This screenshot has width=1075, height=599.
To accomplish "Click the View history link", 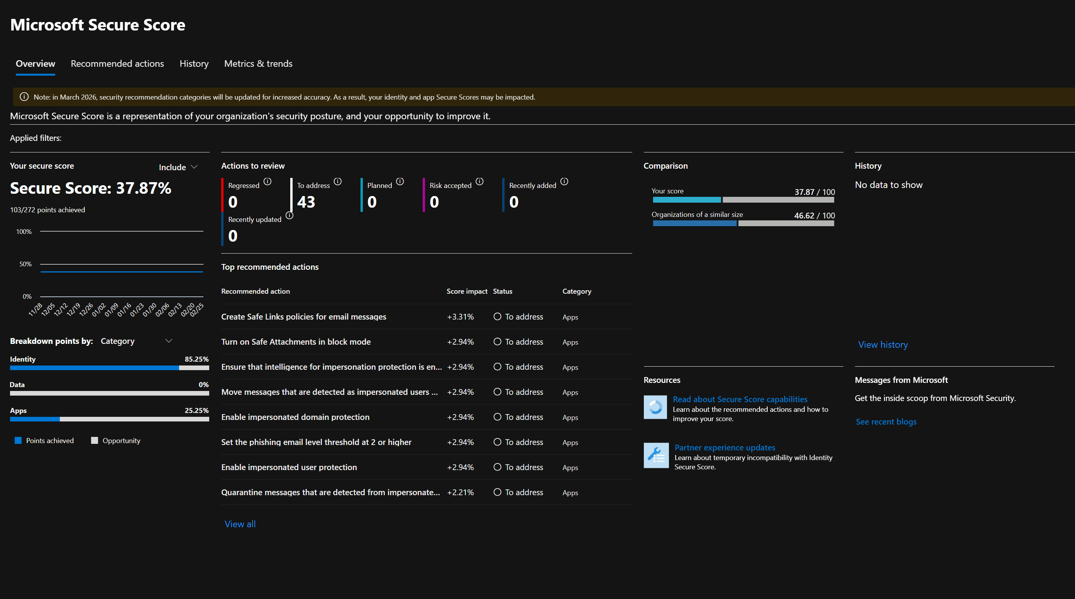I will [x=882, y=344].
